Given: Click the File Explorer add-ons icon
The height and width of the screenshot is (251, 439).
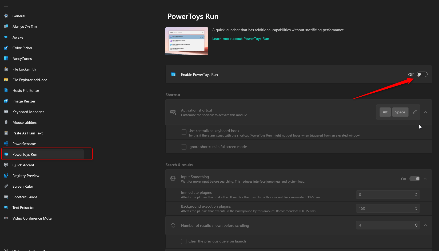Looking at the screenshot, I should pos(6,80).
